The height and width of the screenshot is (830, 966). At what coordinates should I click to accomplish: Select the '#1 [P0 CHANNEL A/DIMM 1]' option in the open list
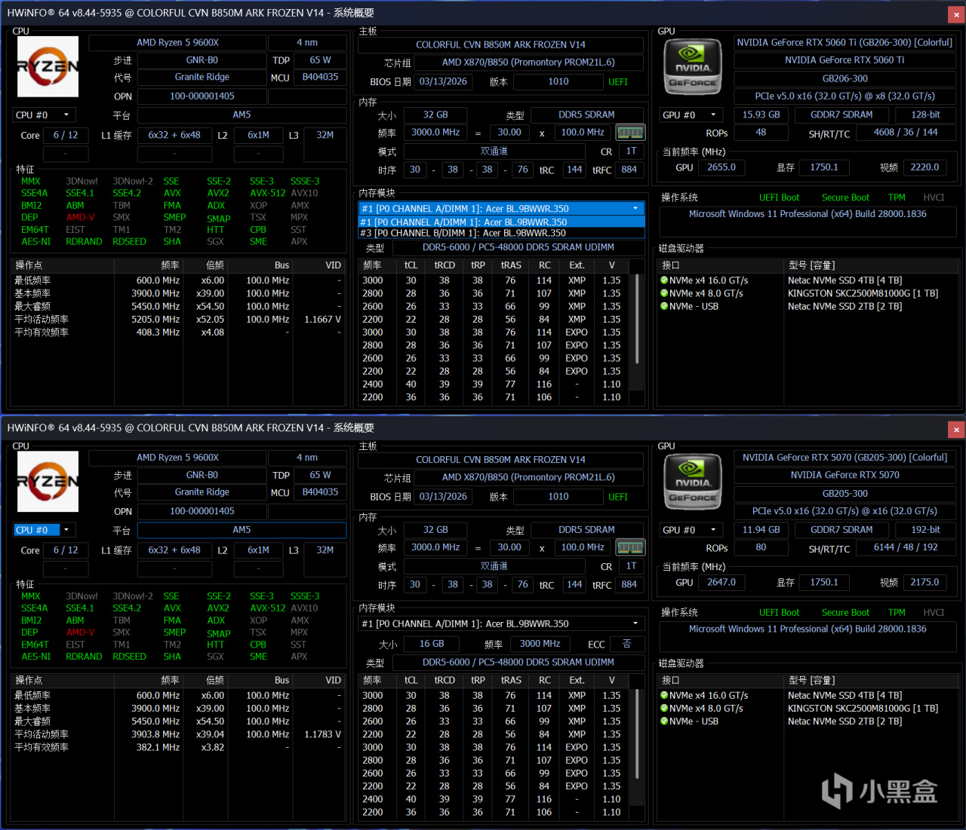pos(502,222)
